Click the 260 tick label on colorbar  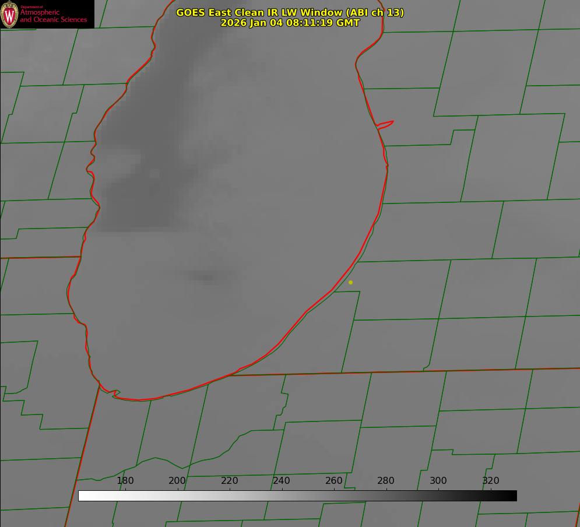(334, 481)
